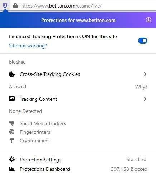Image resolution: width=156 pixels, height=178 pixels.
Task: Open the Tracking Content entry
Action: pyautogui.click(x=78, y=99)
